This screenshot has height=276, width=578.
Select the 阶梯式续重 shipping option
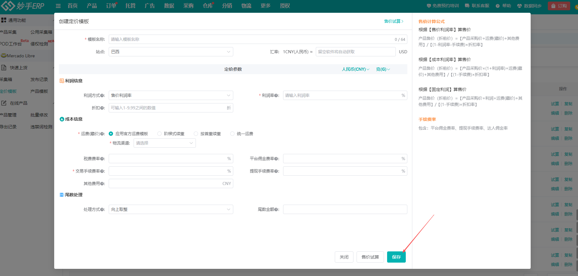tap(159, 134)
